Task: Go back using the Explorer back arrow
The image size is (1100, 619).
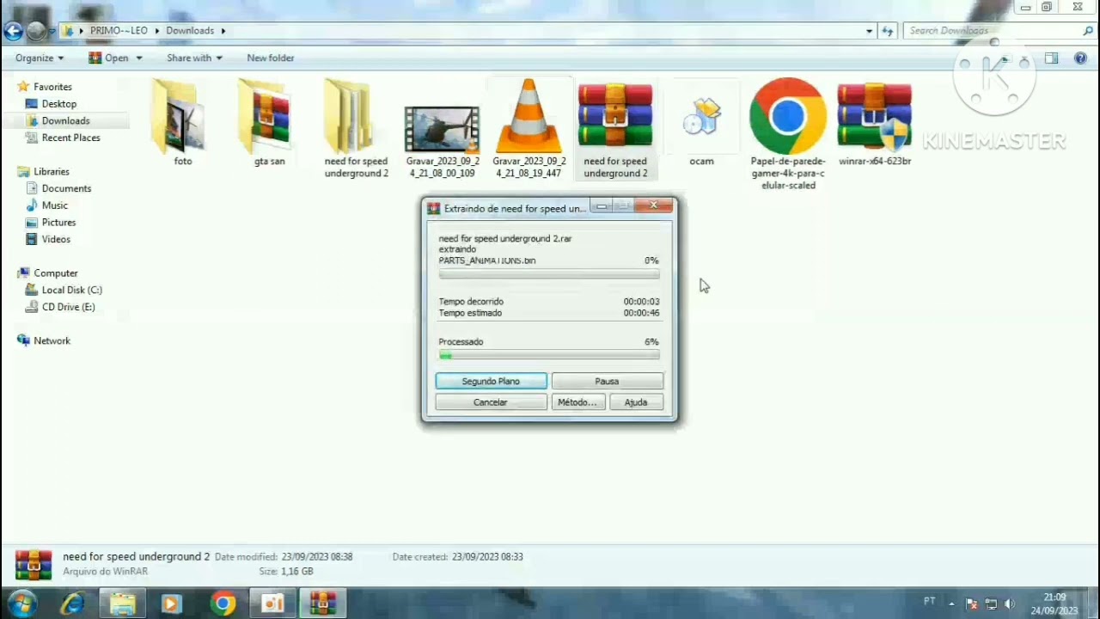Action: point(13,32)
